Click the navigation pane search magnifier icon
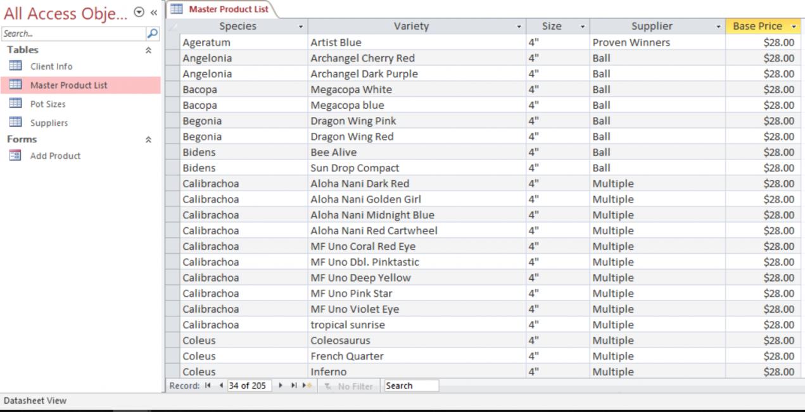Image resolution: width=805 pixels, height=412 pixels. (153, 34)
